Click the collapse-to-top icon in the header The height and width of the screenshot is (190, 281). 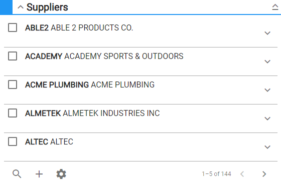pyautogui.click(x=275, y=7)
